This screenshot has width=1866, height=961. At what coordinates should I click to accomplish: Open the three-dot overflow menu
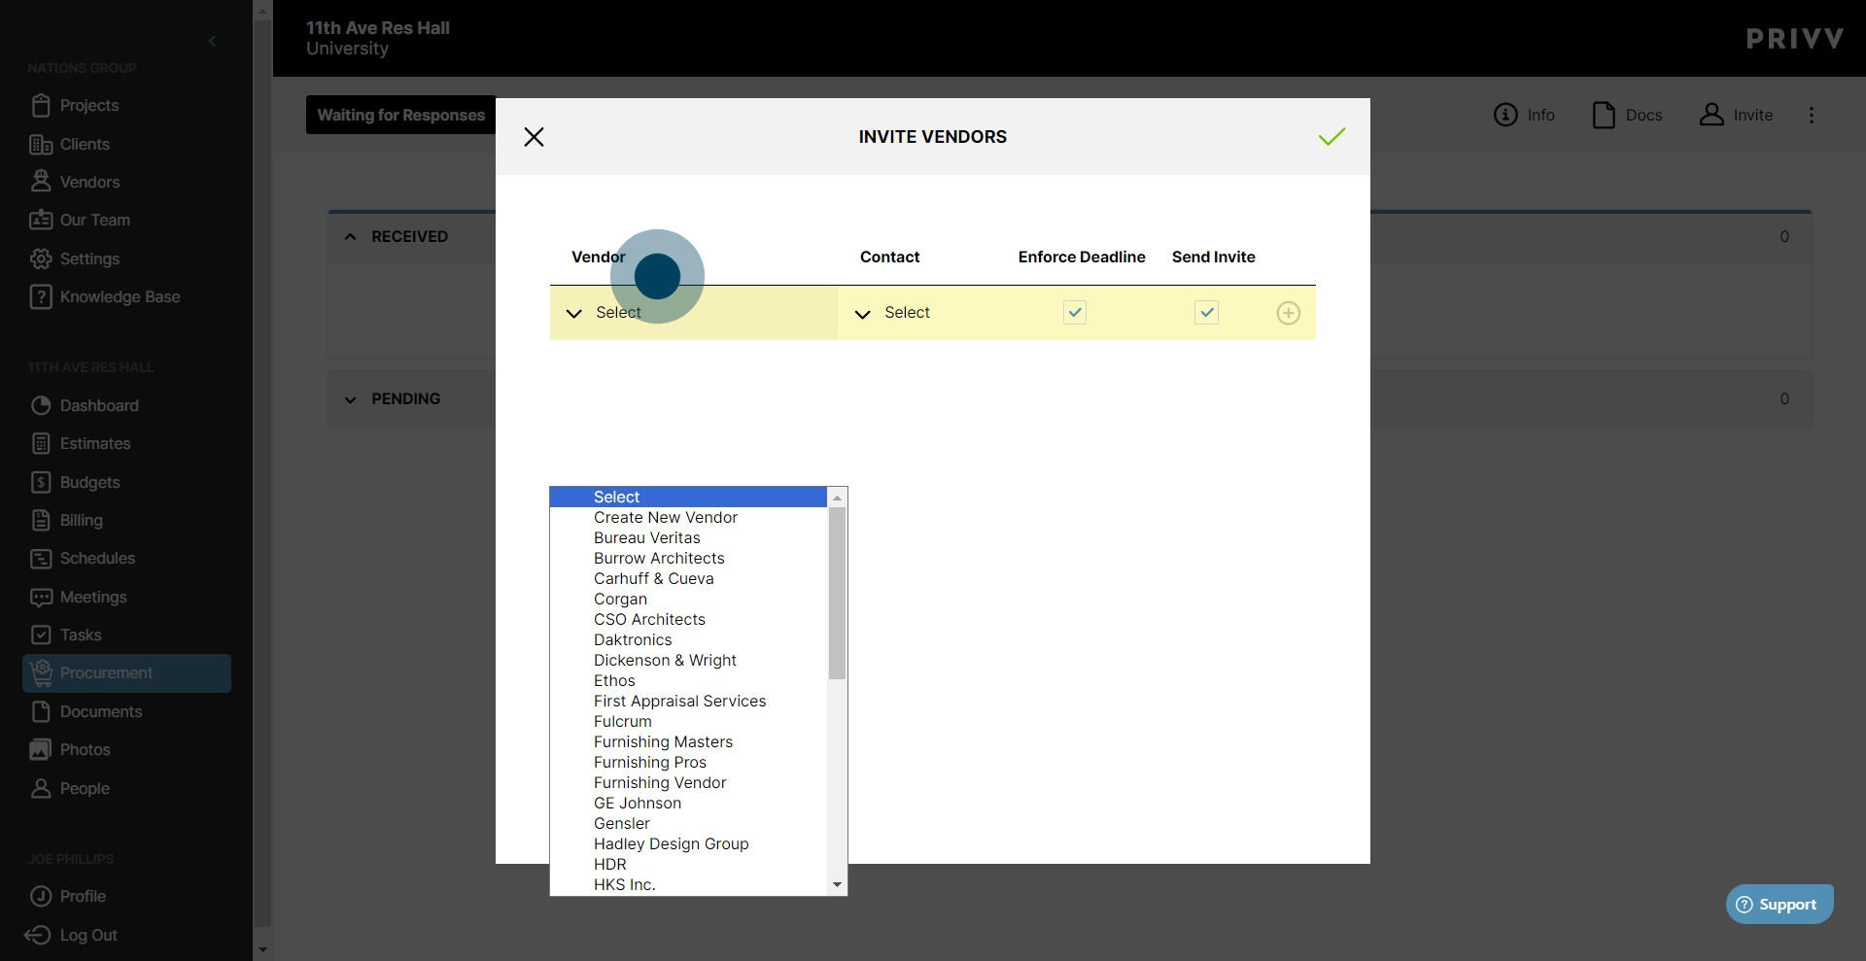point(1812,115)
